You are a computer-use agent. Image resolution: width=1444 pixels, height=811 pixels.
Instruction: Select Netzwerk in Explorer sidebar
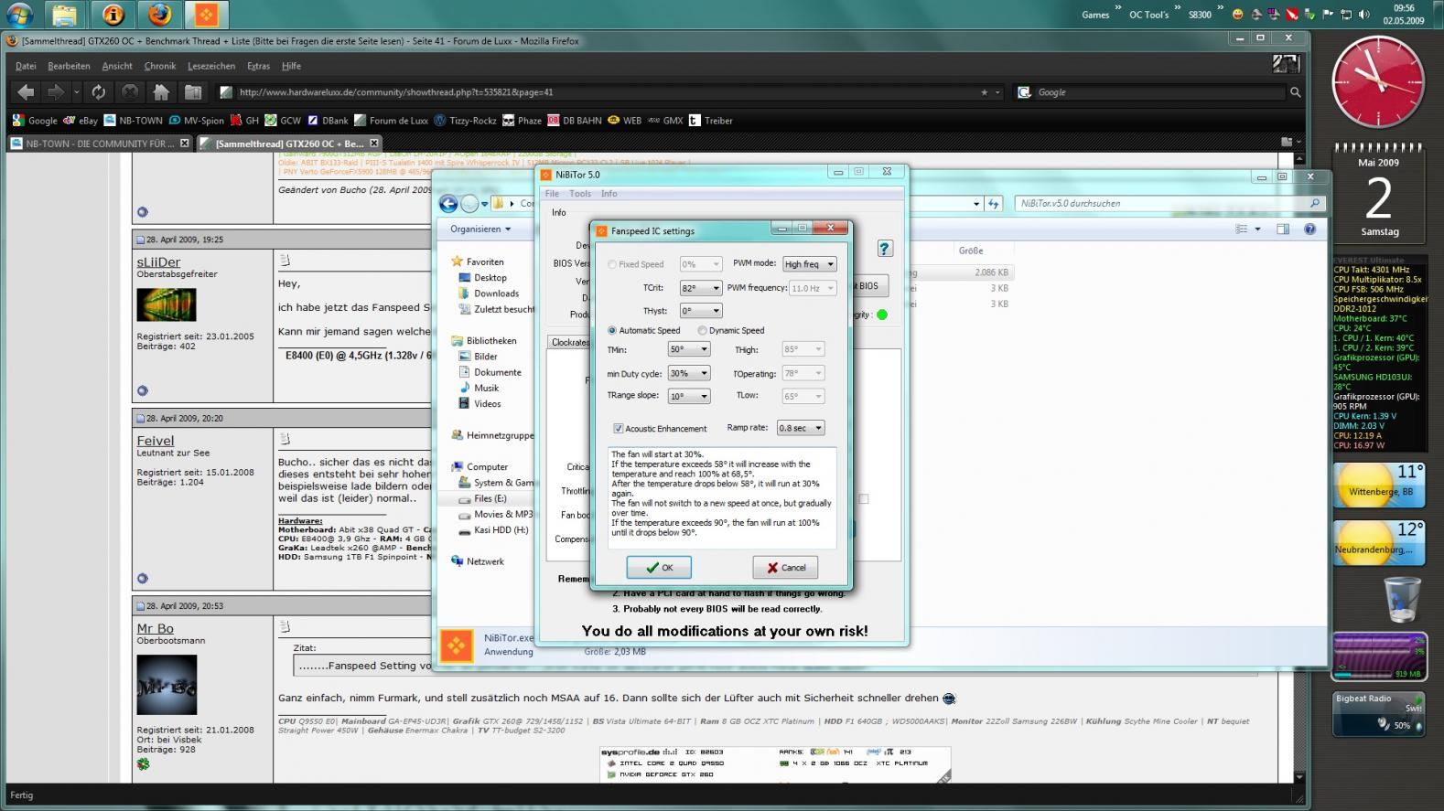click(485, 561)
